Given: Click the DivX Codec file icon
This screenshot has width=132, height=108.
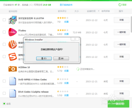Looking at the screenshot, I should (13, 93).
